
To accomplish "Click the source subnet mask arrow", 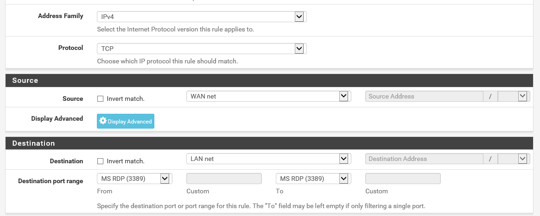I will 522,96.
